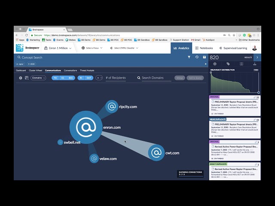Screen dimensions: 275x206
Task: Open the recipients comparison operator dropdown
Action: tap(99, 78)
